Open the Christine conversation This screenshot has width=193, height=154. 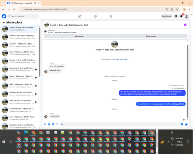pyautogui.click(x=19, y=45)
